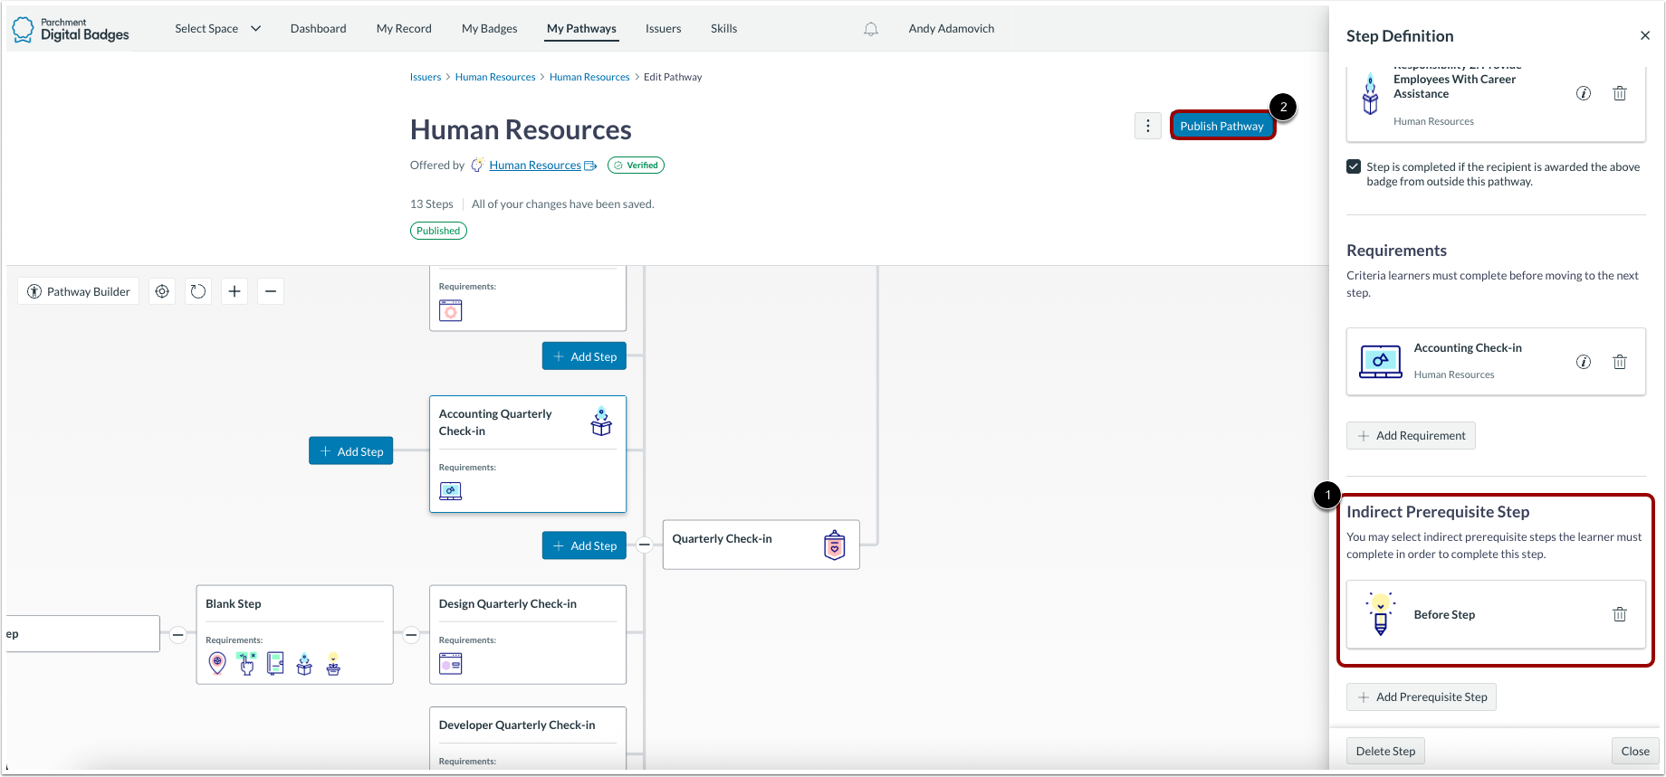Click Add Step above Accounting Quarterly Check-in
Screen dimensions: 1666x777
(584, 356)
